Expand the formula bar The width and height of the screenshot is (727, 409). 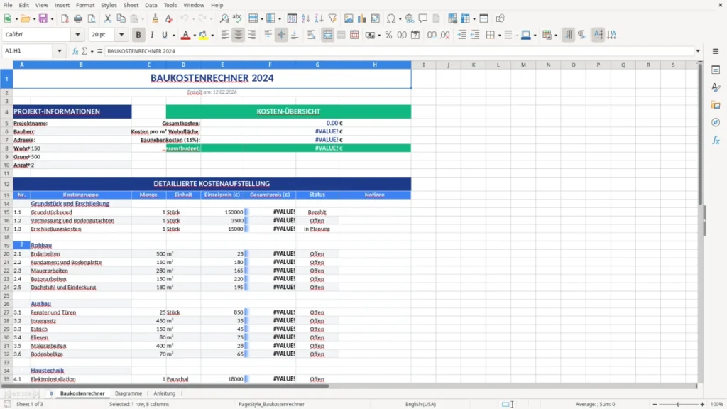pyautogui.click(x=698, y=51)
